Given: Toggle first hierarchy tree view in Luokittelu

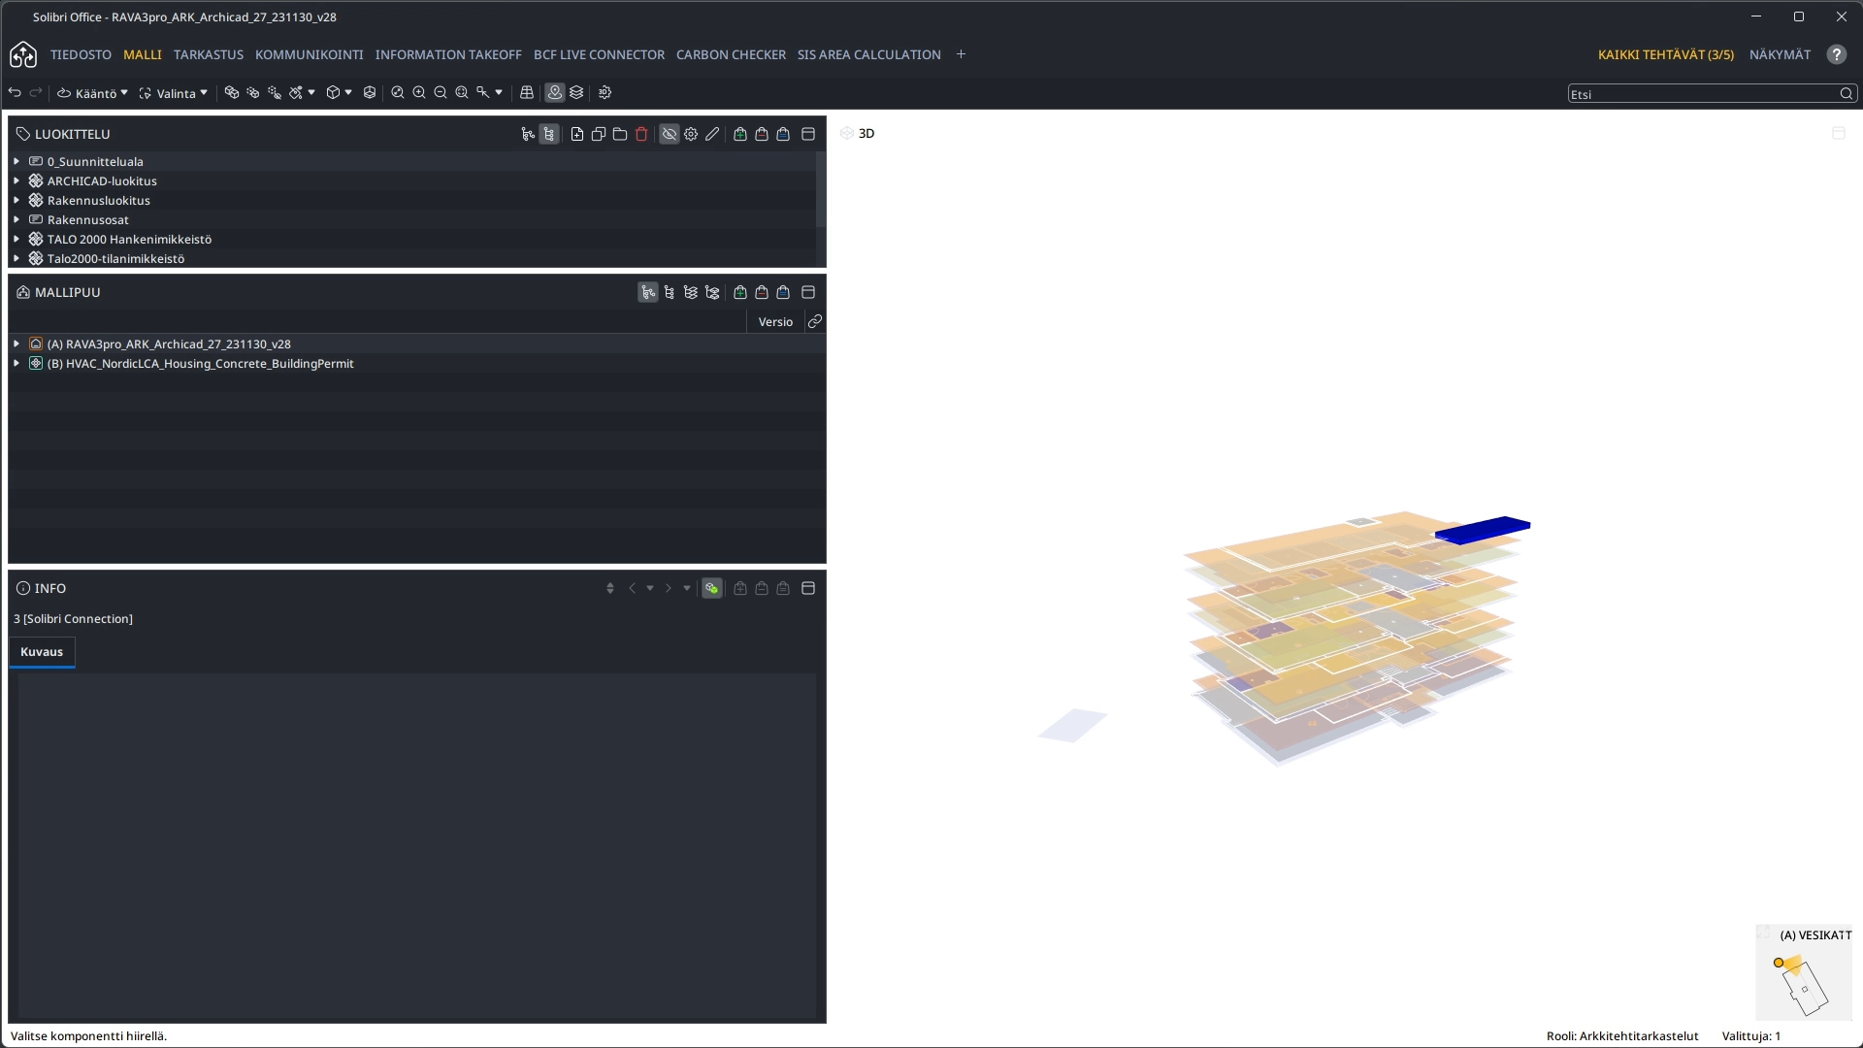Looking at the screenshot, I should 528,135.
